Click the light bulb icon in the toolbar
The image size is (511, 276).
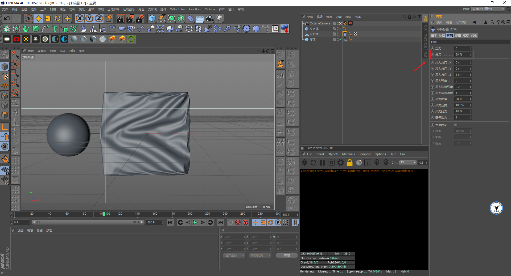pos(219,18)
